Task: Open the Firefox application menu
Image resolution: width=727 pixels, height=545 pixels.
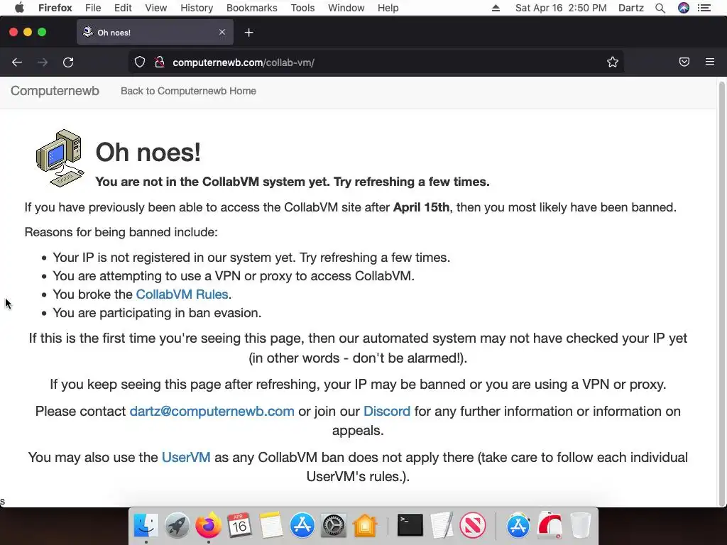Action: (x=55, y=8)
